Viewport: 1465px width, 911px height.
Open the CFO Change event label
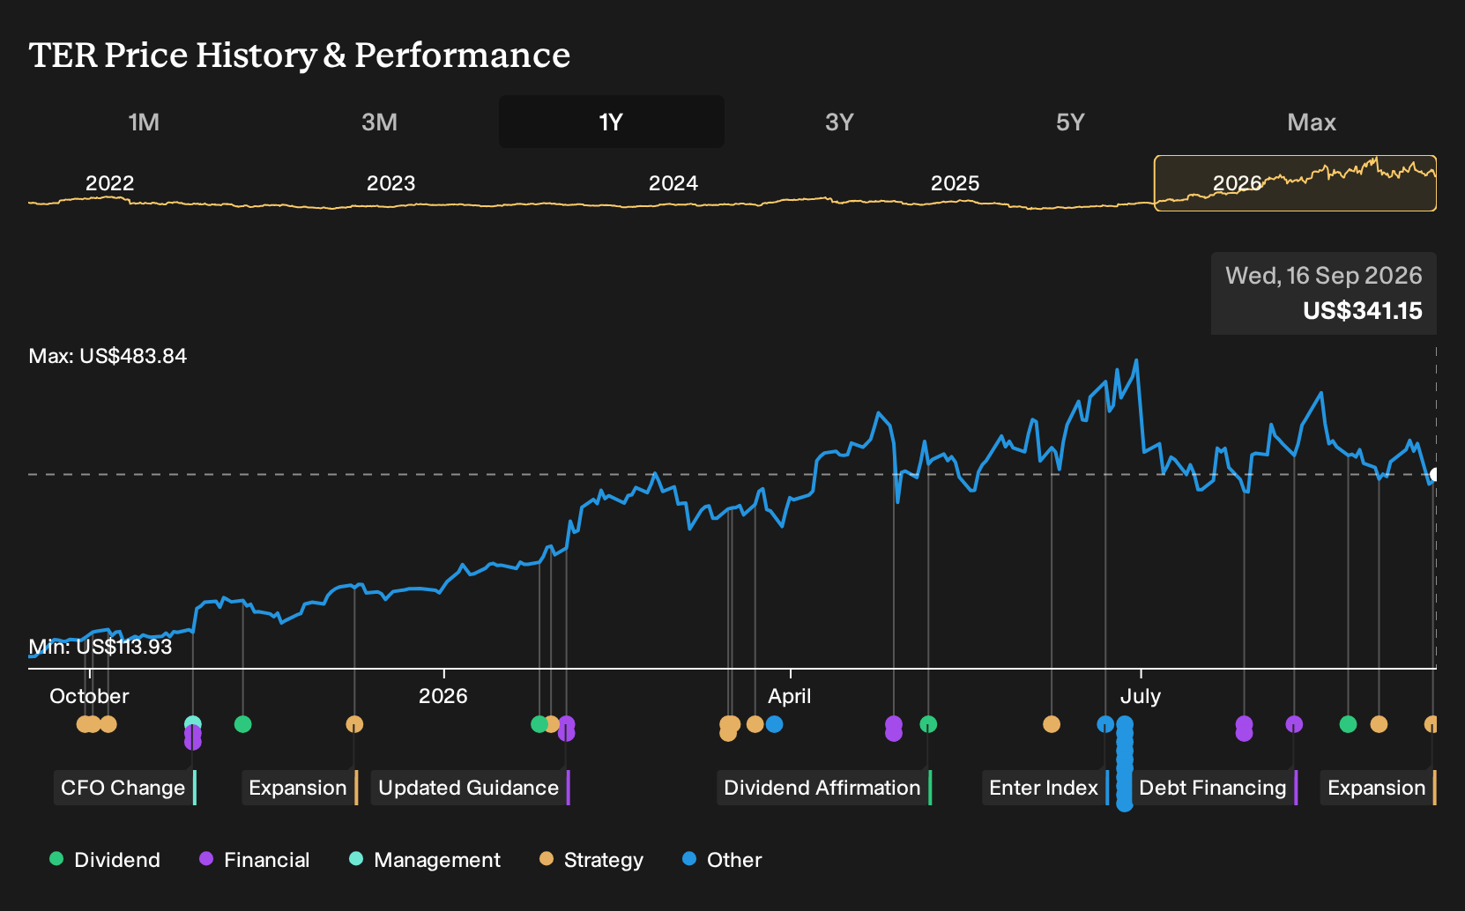point(124,788)
